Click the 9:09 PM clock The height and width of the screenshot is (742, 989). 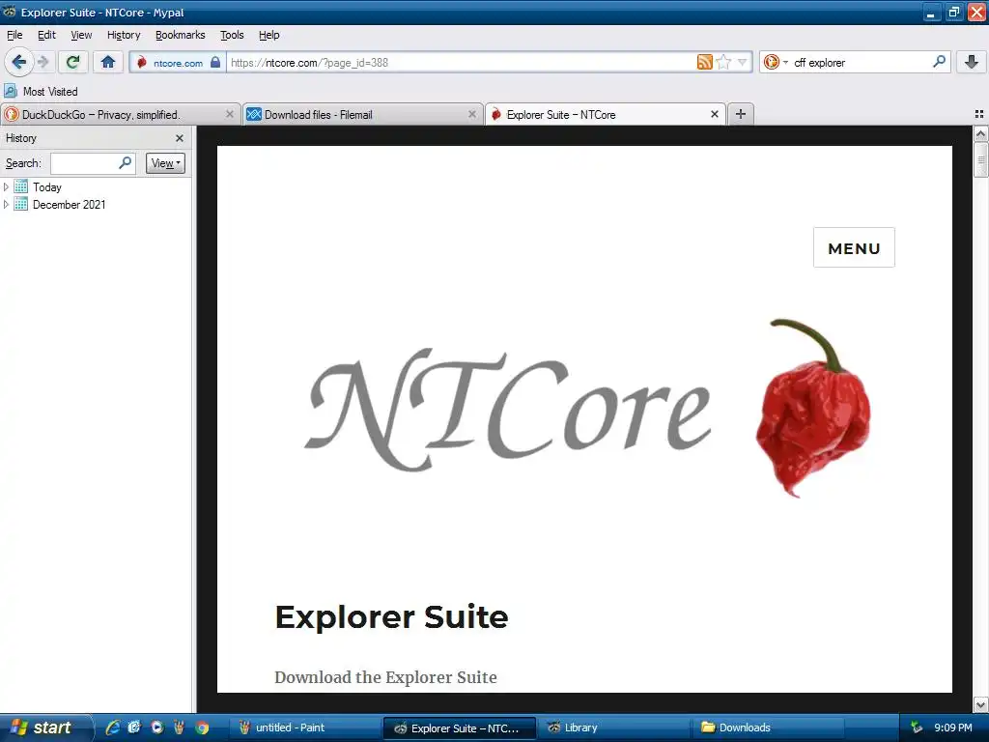[x=953, y=728]
